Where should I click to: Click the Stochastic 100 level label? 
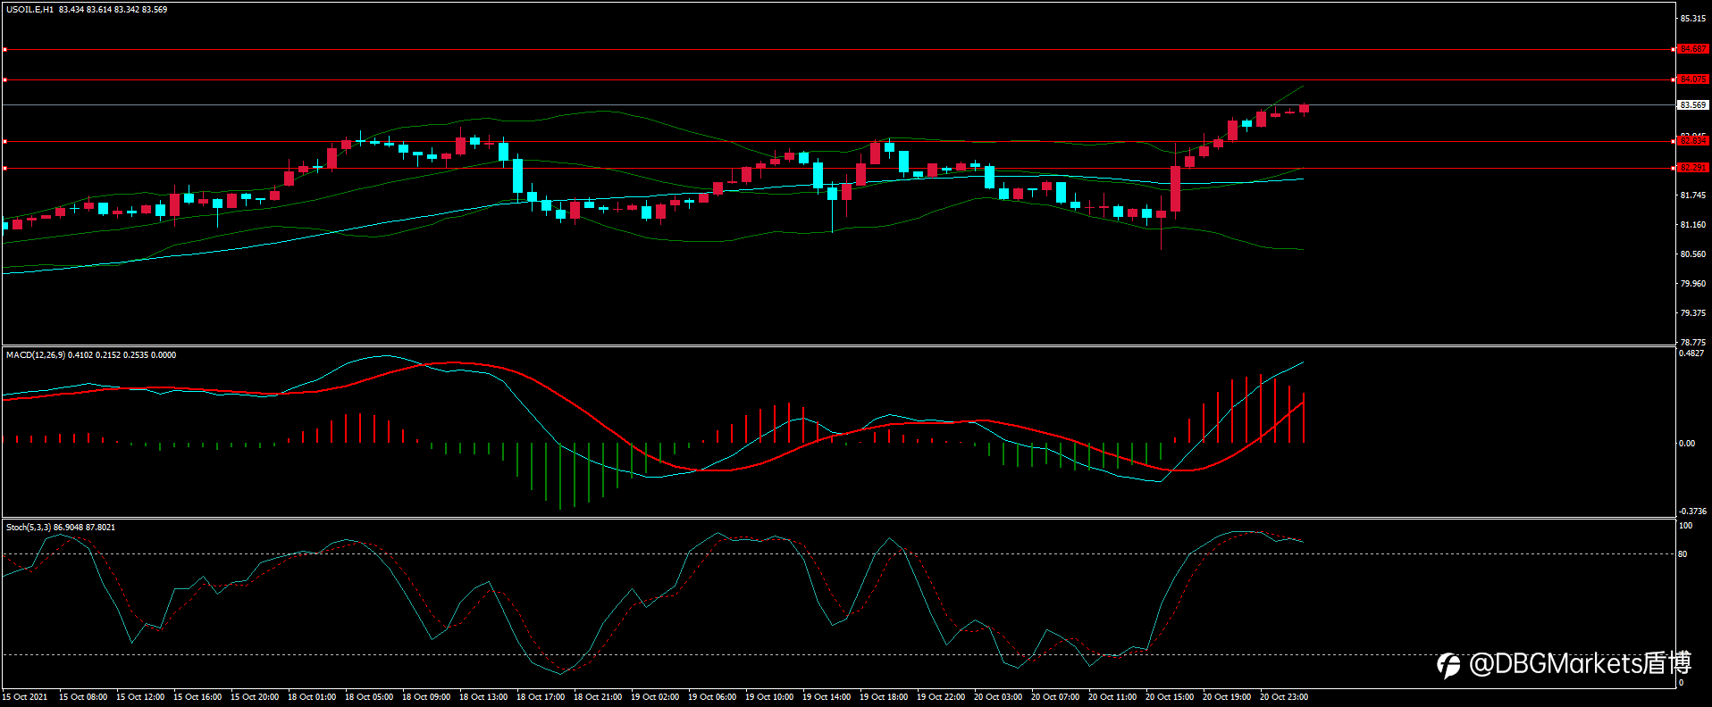(x=1685, y=526)
